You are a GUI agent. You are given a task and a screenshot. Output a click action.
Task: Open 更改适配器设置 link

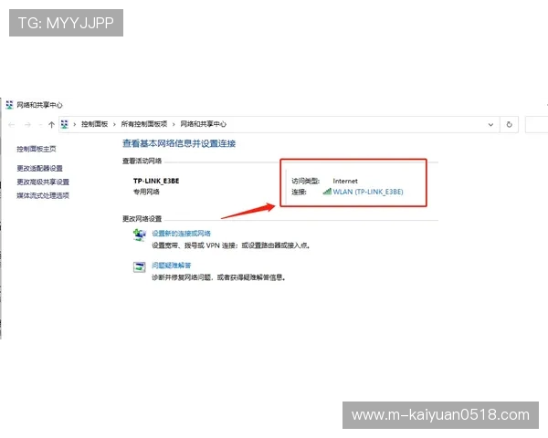pos(39,168)
